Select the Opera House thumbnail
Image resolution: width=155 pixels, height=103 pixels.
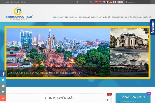(x=129, y=40)
